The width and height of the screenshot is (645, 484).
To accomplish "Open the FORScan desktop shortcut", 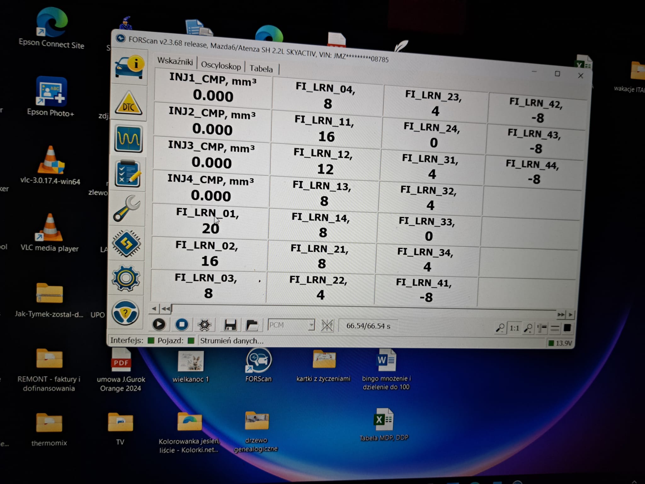I will tap(259, 360).
